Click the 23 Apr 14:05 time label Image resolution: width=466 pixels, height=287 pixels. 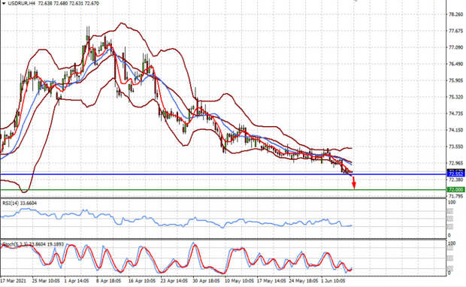click(174, 281)
